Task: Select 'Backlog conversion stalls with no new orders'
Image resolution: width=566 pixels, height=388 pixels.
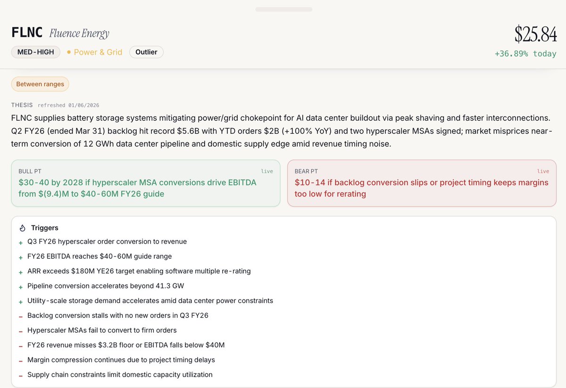Action: tap(118, 316)
